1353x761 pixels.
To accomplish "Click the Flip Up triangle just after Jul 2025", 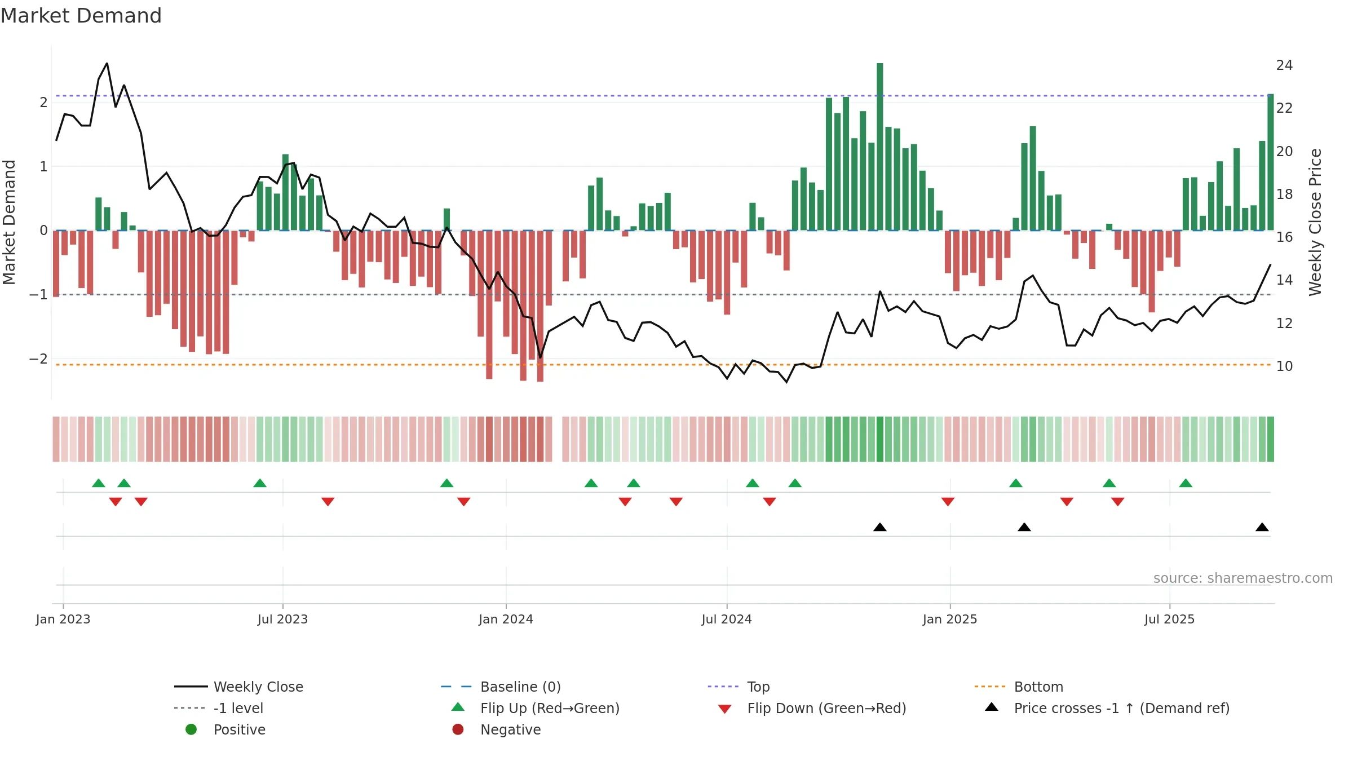I will pos(1186,483).
